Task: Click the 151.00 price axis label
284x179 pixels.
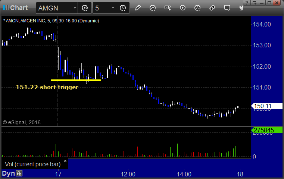Action: click(262, 87)
